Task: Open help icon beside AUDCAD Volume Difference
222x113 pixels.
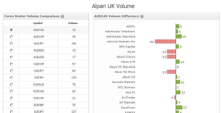Action: [x=142, y=16]
